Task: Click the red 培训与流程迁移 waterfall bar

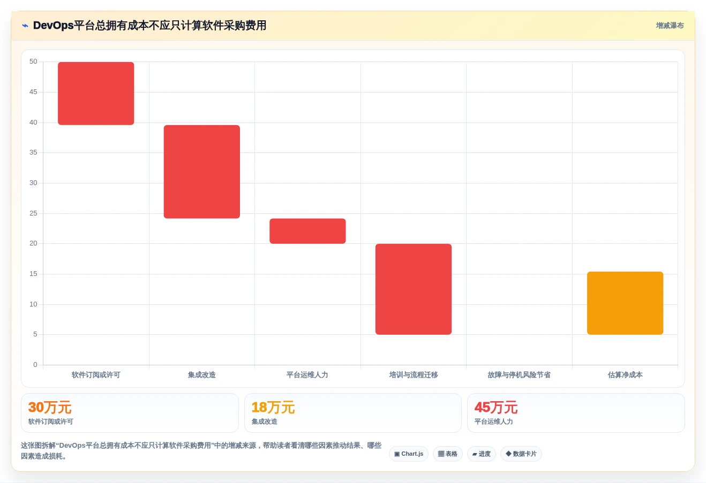Action: 414,289
